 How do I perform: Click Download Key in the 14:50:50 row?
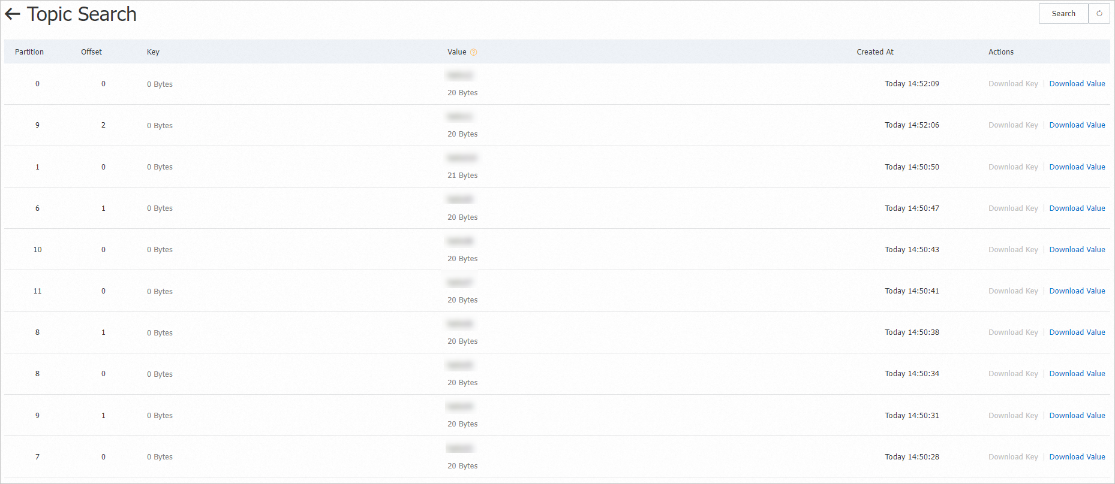click(x=1013, y=167)
